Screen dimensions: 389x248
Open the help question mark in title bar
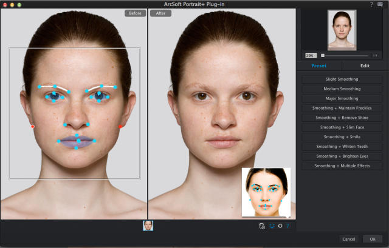click(x=371, y=4)
